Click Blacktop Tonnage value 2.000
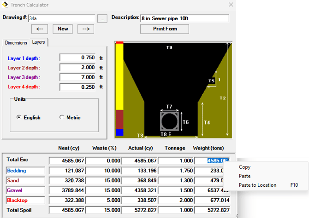The image size is (309, 218). (x=176, y=200)
